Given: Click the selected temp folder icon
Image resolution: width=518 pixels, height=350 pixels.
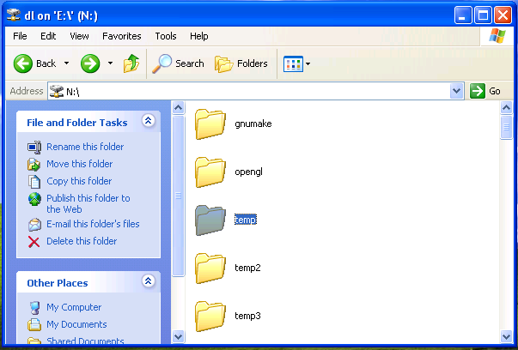Looking at the screenshot, I should point(210,220).
